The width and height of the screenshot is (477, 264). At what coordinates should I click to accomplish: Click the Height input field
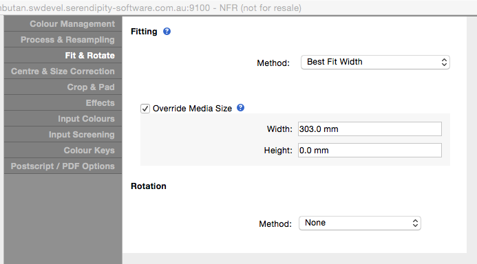pyautogui.click(x=370, y=151)
